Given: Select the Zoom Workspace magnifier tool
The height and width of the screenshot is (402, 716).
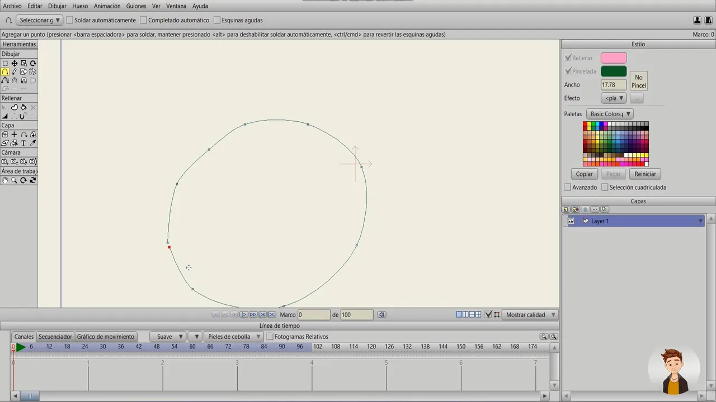Looking at the screenshot, I should pos(15,180).
